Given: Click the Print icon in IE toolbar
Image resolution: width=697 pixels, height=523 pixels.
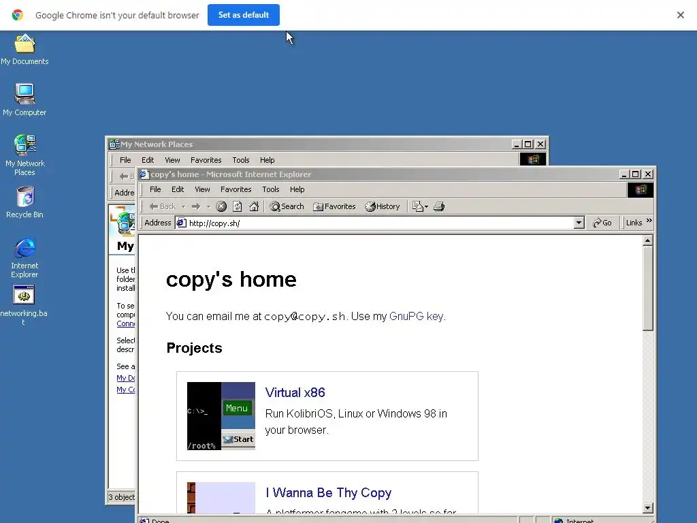Looking at the screenshot, I should click(439, 206).
